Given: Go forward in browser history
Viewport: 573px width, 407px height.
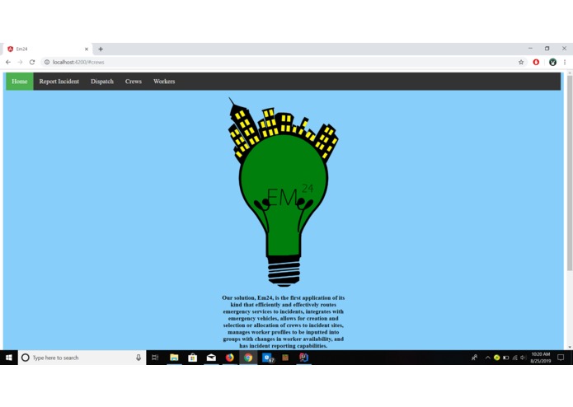Looking at the screenshot, I should click(x=20, y=62).
